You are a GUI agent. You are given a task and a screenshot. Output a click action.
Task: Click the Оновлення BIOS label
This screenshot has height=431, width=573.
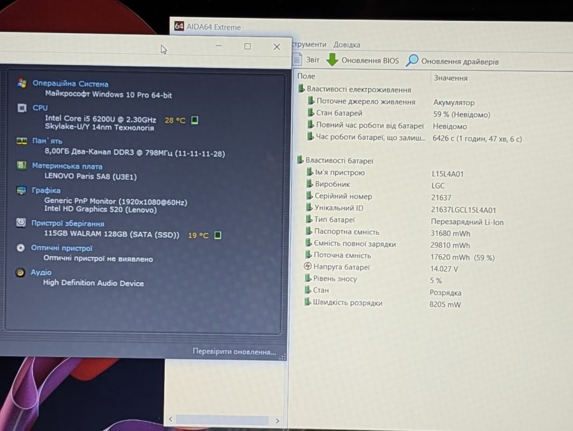(370, 60)
